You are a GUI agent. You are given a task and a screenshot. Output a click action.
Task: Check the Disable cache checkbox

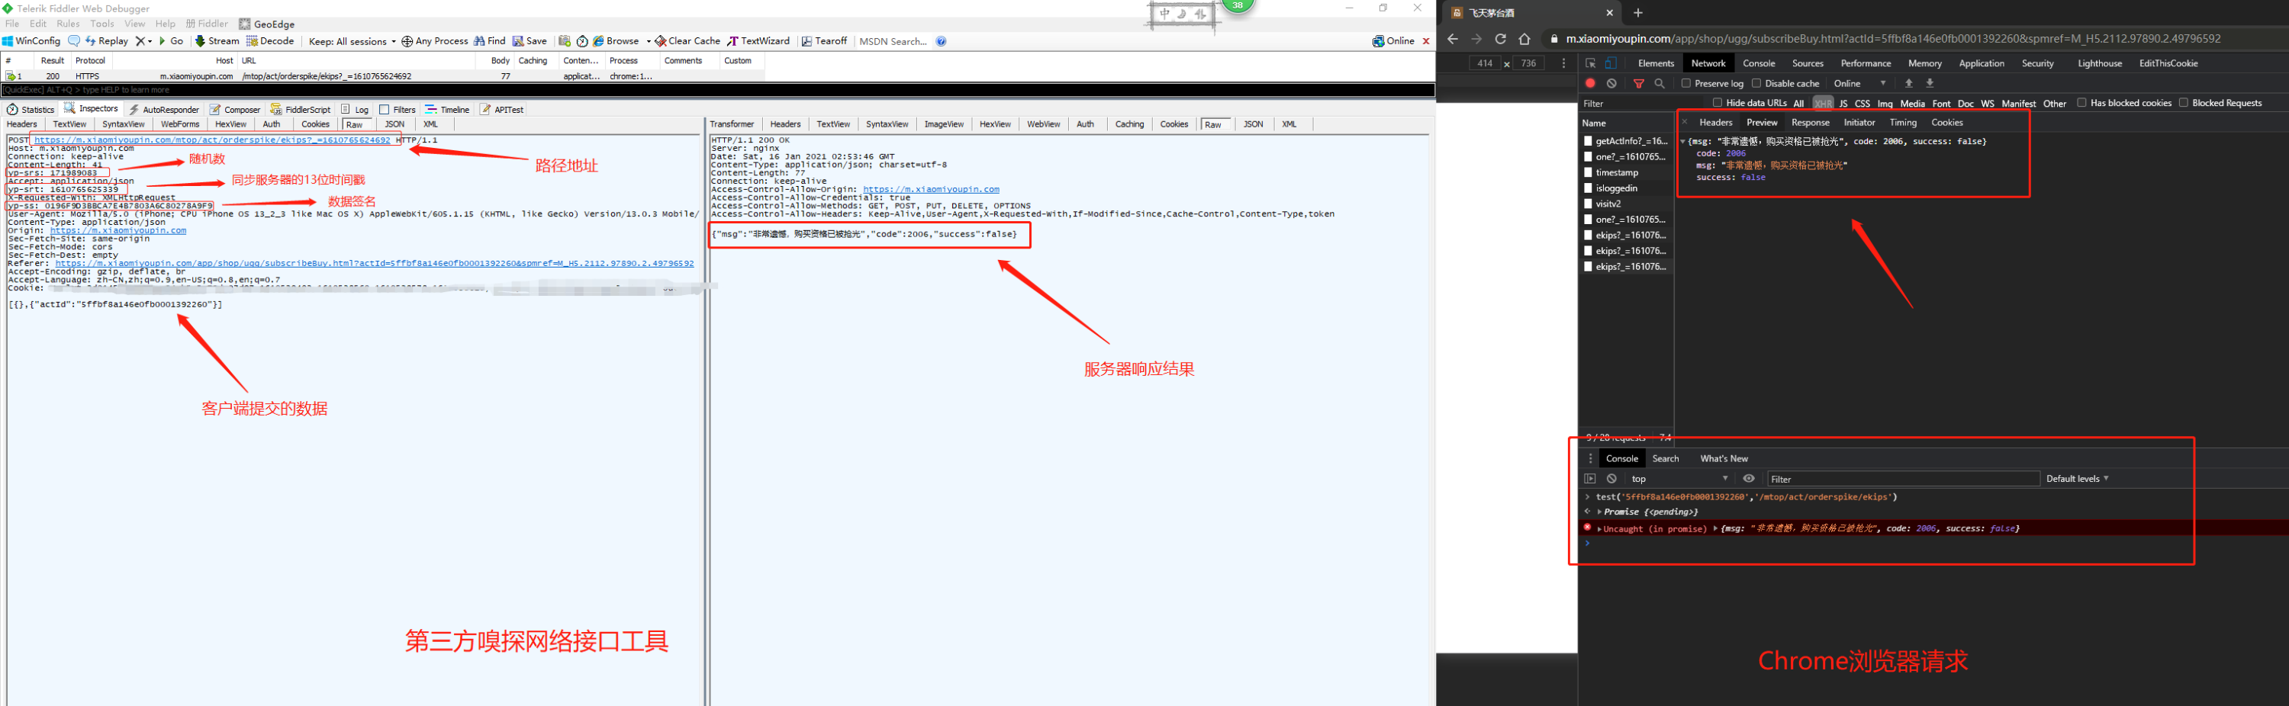(1756, 83)
